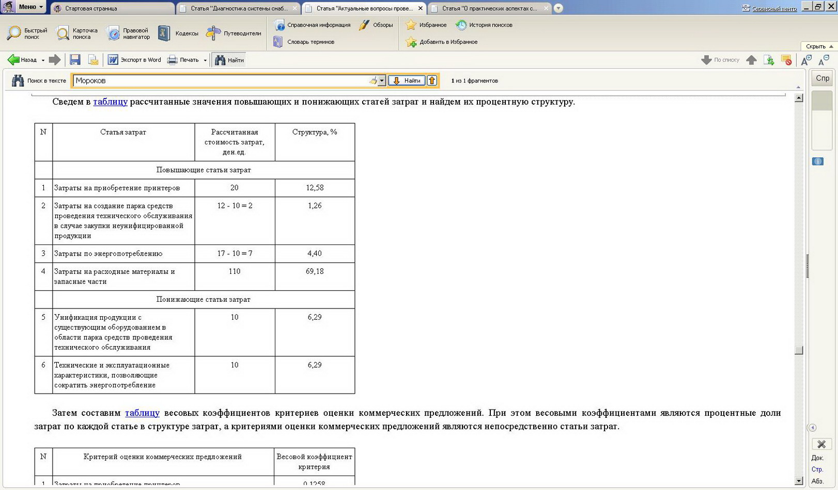Hide the top panel with Скрыть
This screenshot has height=490, width=838.
(x=819, y=46)
